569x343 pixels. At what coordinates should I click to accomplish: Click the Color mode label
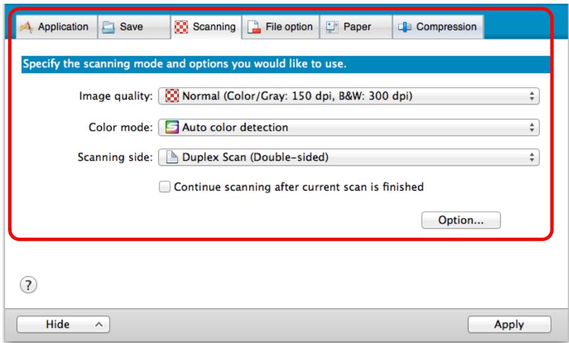click(x=121, y=128)
